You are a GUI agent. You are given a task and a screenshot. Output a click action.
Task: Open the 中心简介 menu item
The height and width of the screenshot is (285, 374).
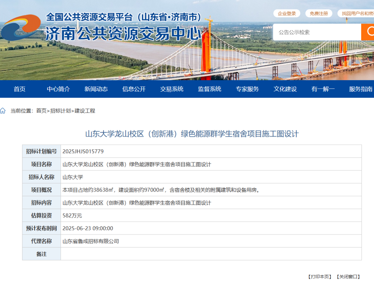[58, 89]
